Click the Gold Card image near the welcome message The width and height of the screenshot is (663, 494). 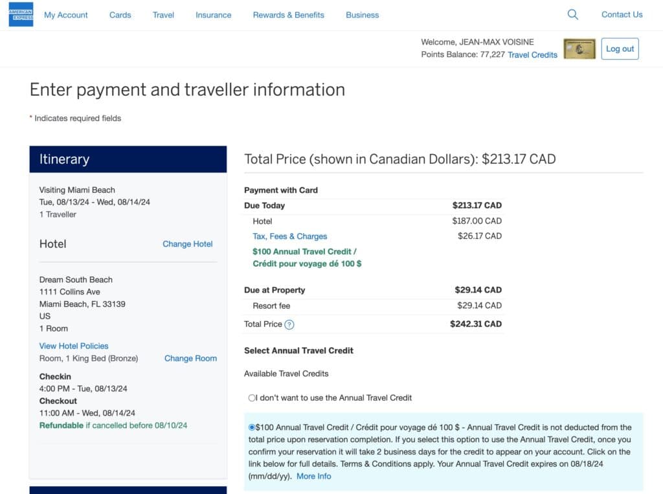pos(578,49)
